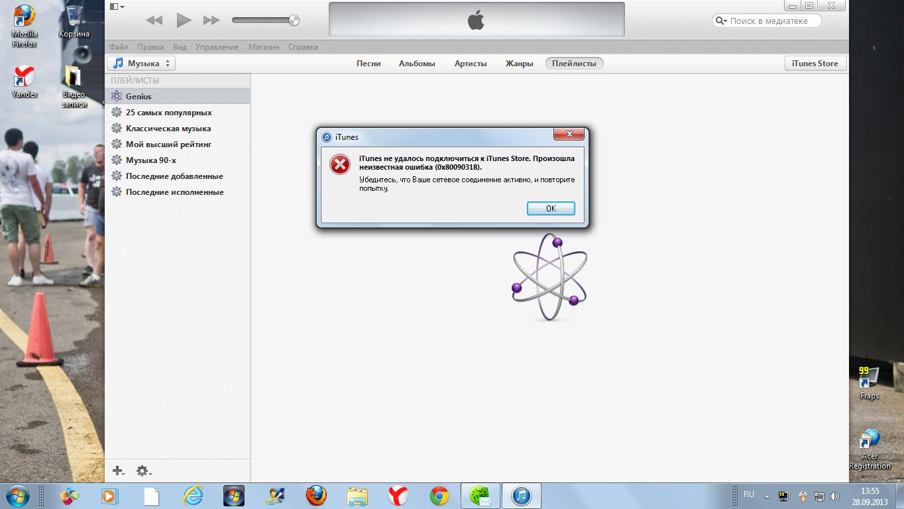
Task: Open the Управление menu
Action: (x=217, y=47)
